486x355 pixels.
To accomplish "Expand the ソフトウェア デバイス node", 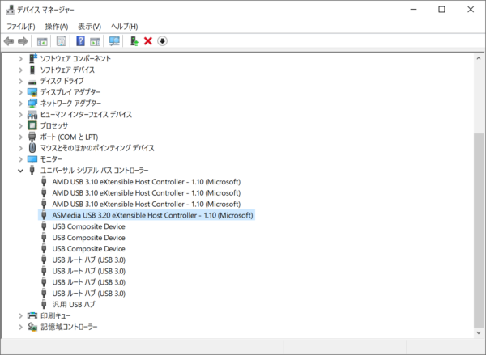I will click(21, 70).
